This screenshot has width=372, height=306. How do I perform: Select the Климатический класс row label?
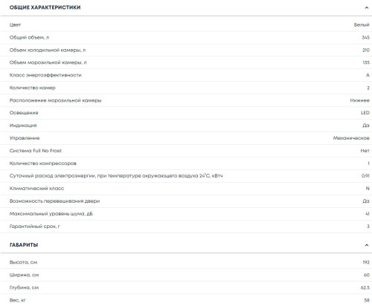pos(36,189)
